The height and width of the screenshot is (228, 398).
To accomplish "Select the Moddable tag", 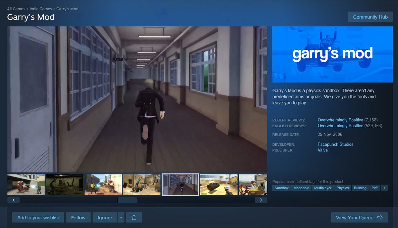I will (x=301, y=188).
